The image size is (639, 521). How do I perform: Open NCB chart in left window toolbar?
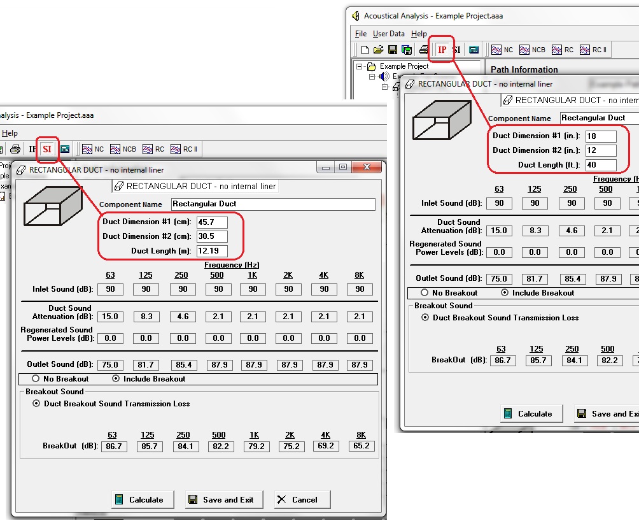pyautogui.click(x=123, y=149)
